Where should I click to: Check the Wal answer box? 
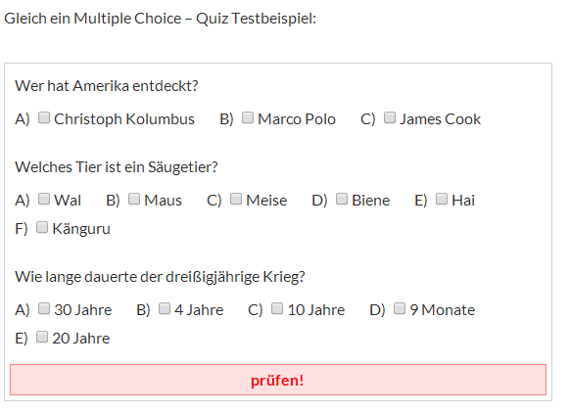tap(44, 199)
